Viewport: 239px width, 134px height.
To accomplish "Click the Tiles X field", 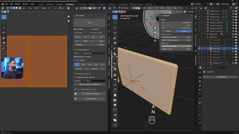I will pyautogui.click(x=82, y=69).
